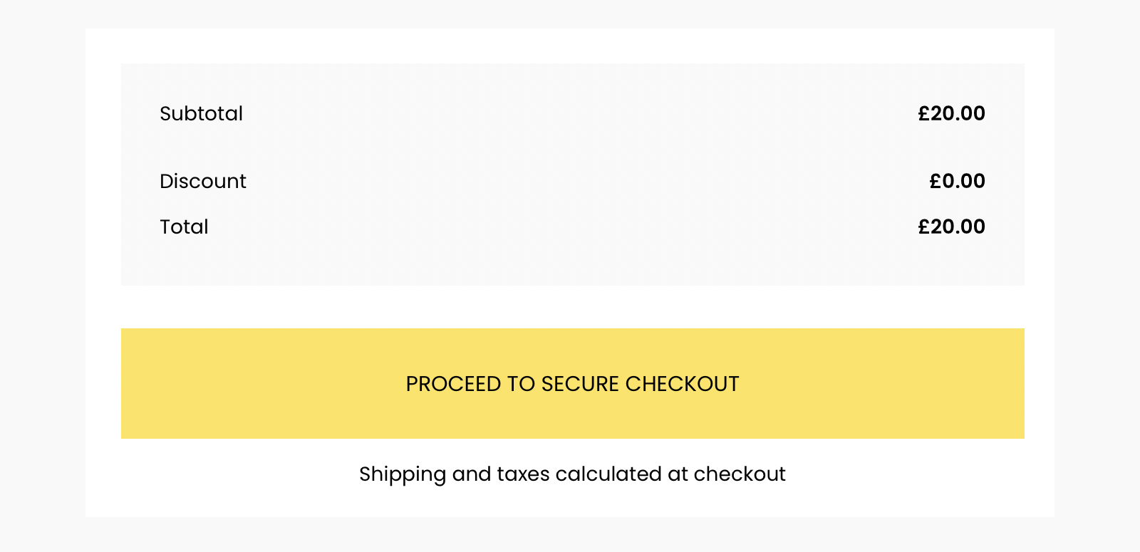
Task: Click the pound sign in the total amount
Action: [923, 226]
